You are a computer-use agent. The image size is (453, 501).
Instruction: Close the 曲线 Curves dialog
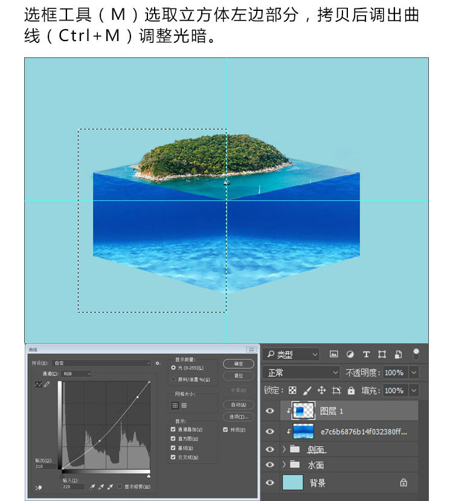[251, 349]
